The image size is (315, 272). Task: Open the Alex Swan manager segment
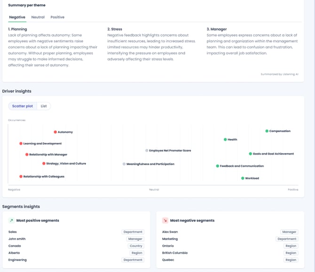click(169, 232)
